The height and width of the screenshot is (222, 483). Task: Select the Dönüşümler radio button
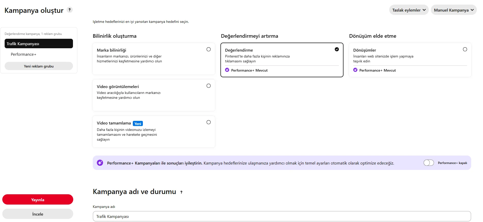coord(465,49)
